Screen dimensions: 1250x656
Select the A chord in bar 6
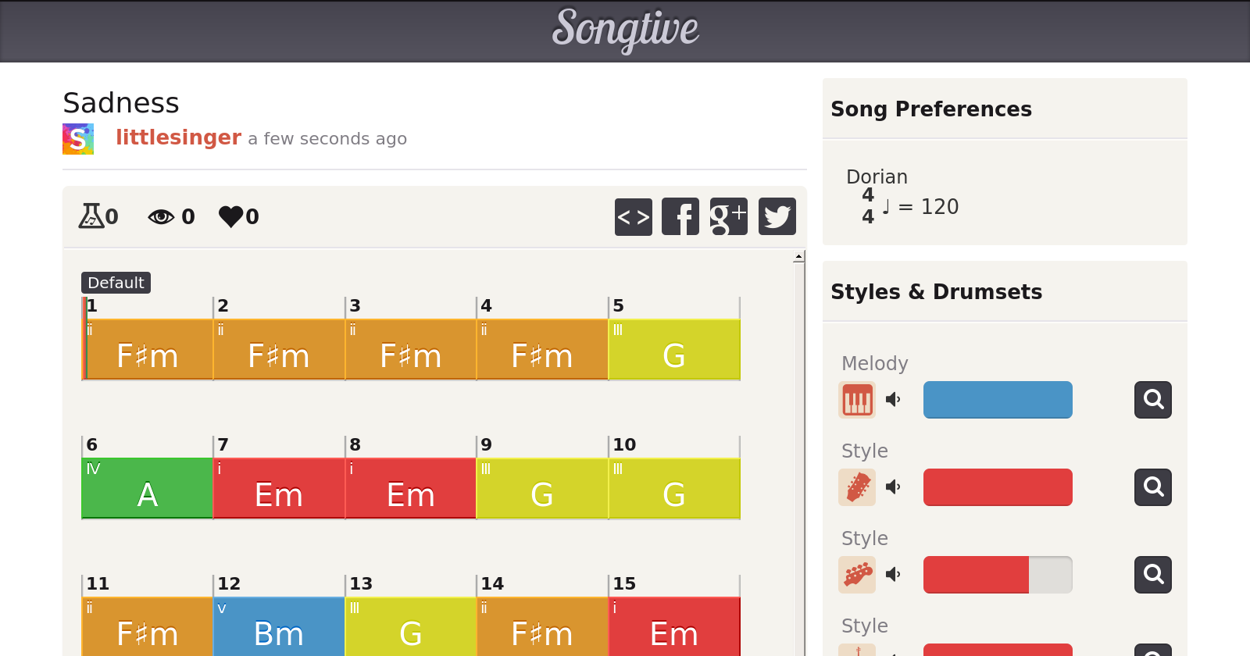point(147,489)
